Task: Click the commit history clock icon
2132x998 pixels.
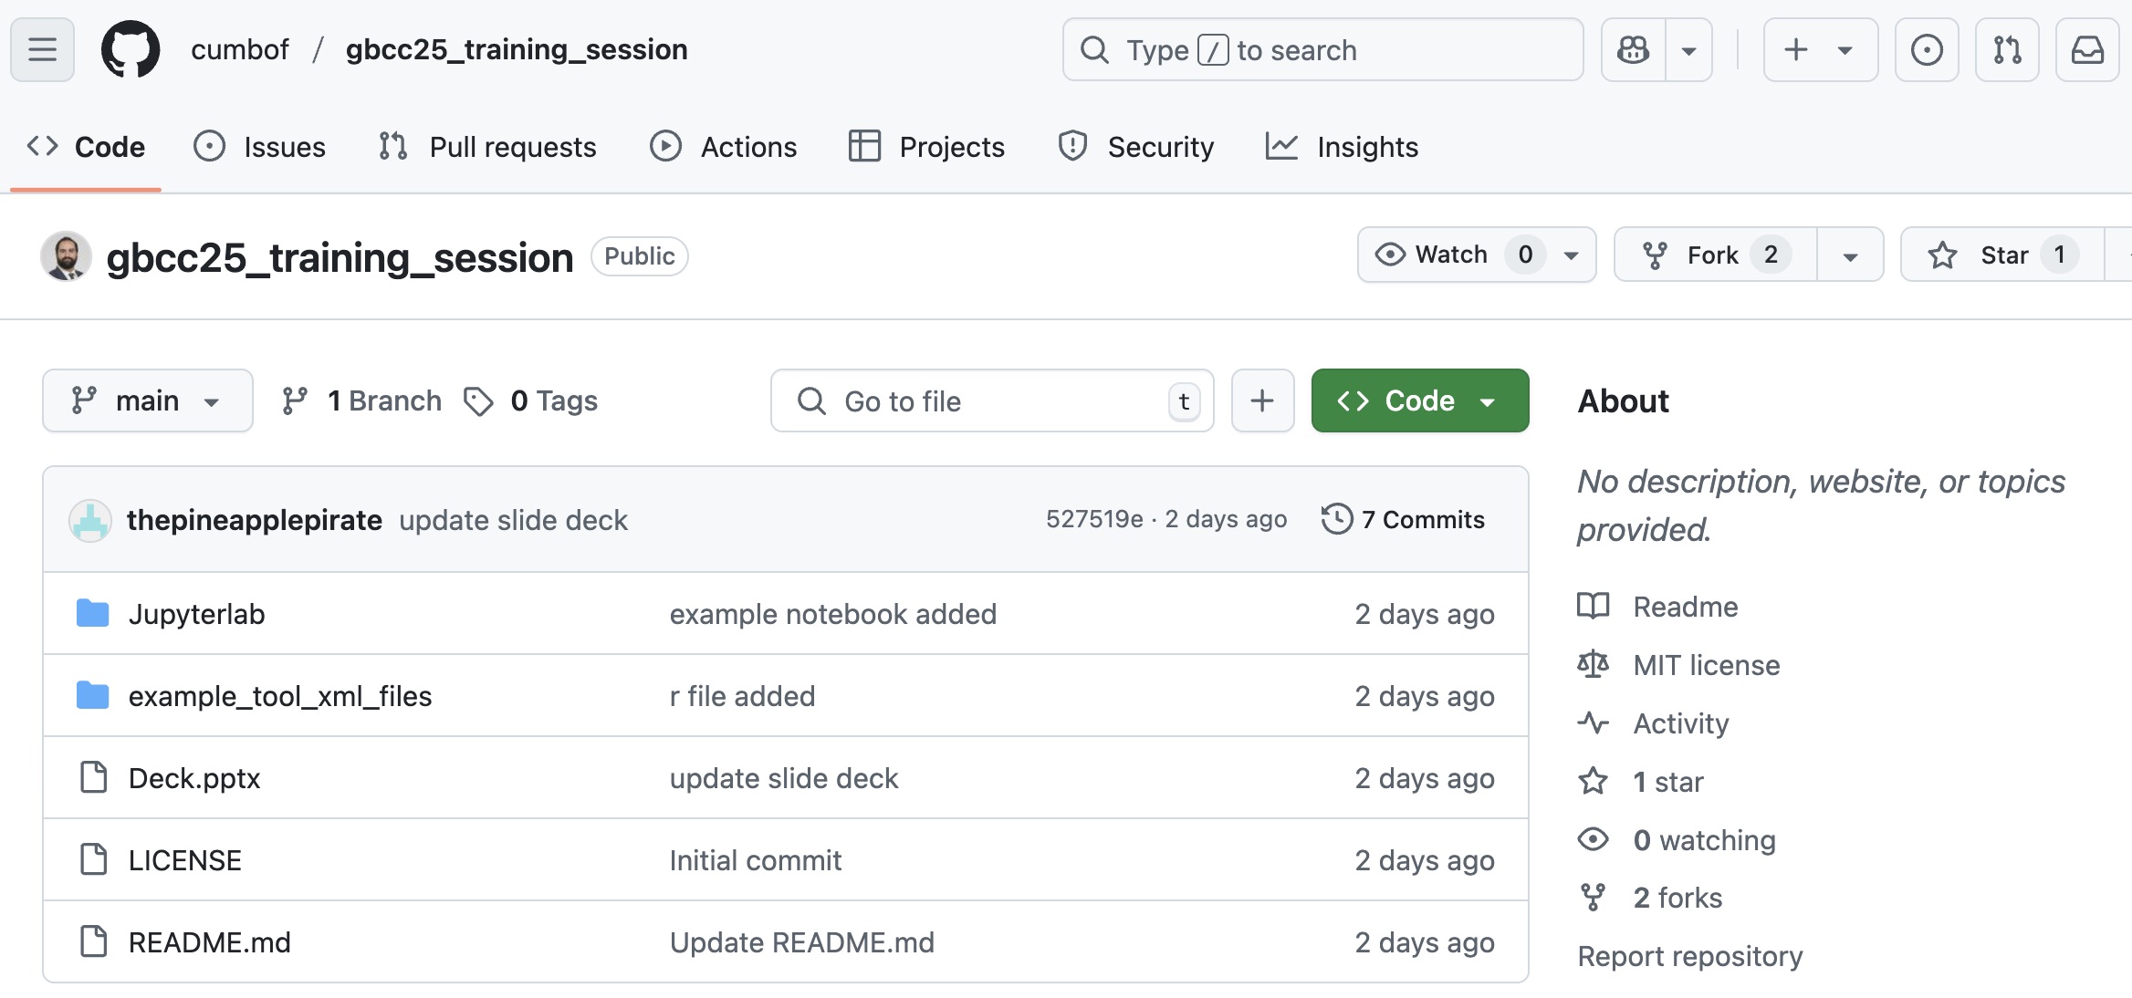Action: [1337, 518]
